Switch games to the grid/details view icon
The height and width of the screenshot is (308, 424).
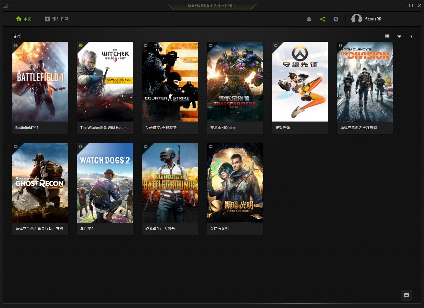click(x=387, y=36)
